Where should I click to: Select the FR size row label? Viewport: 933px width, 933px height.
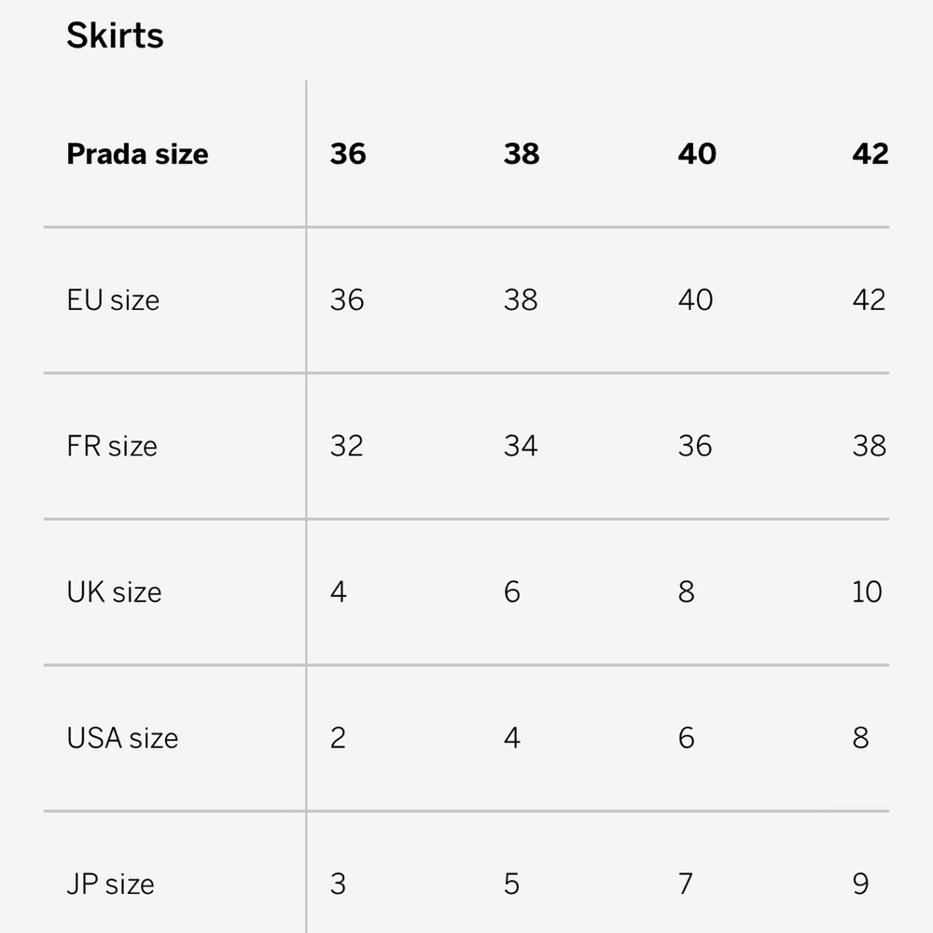point(112,446)
